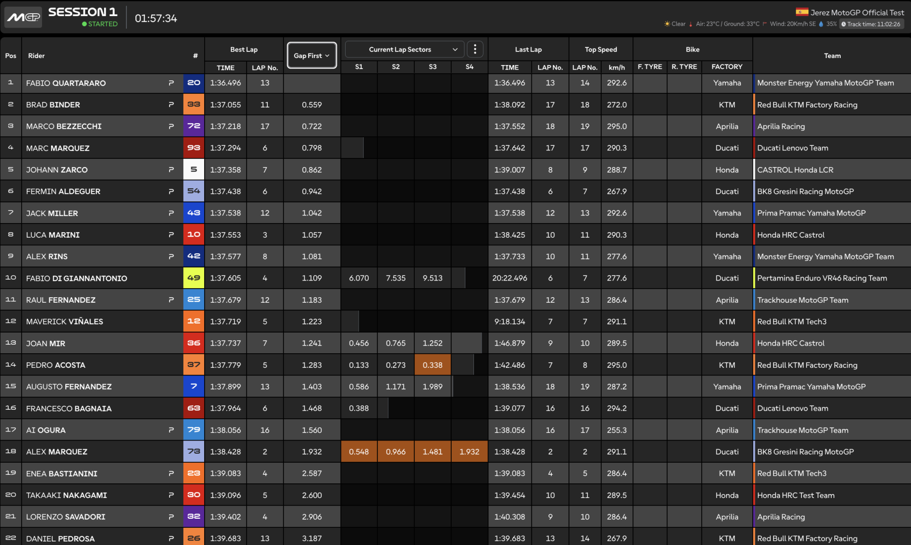Sort by Best Lap TIME header
Viewport: 911px width, 545px height.
click(x=225, y=67)
